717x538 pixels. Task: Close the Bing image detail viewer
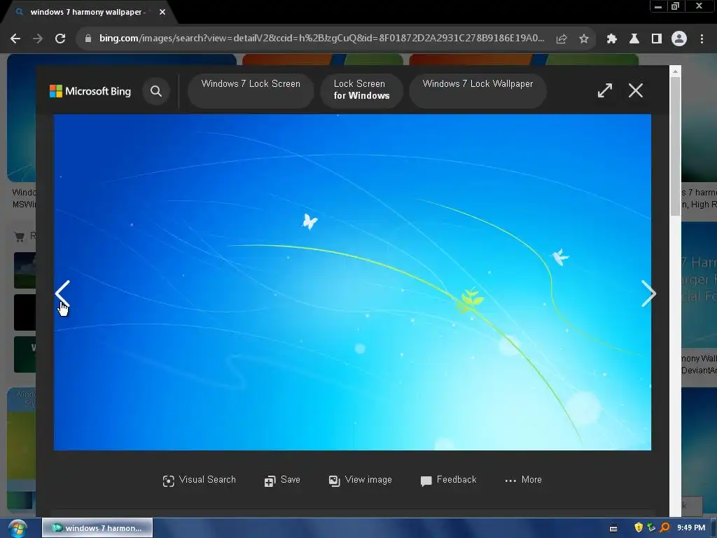(x=636, y=90)
